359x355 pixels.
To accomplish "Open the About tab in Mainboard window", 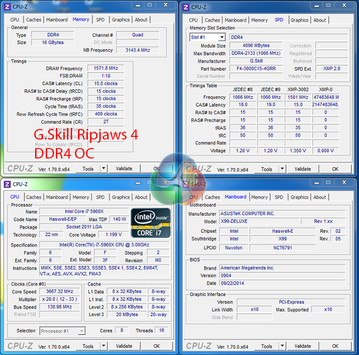I will pos(320,197).
